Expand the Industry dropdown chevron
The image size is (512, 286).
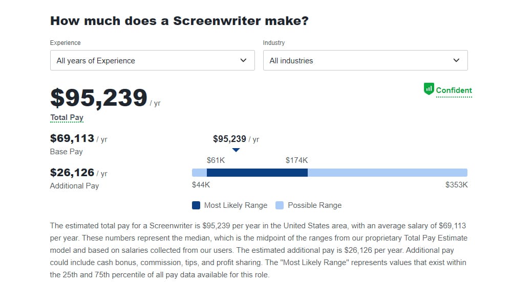[457, 60]
